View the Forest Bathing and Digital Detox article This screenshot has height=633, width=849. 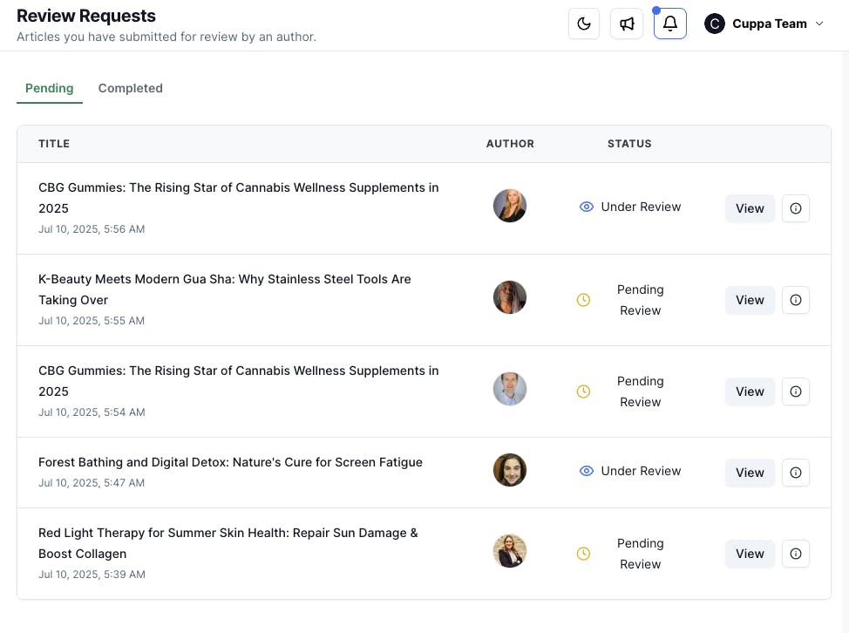tap(750, 473)
